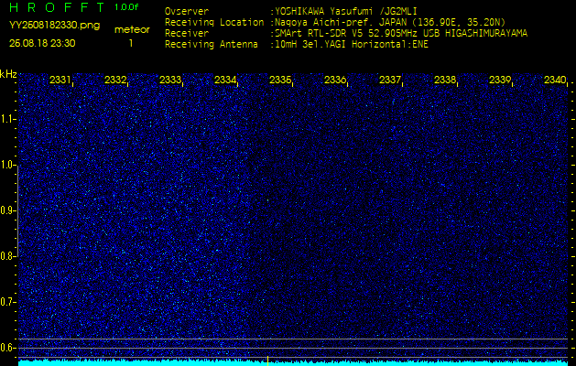Click the 2335 time axis label
Viewport: 576px width, 366px height.
pos(280,80)
